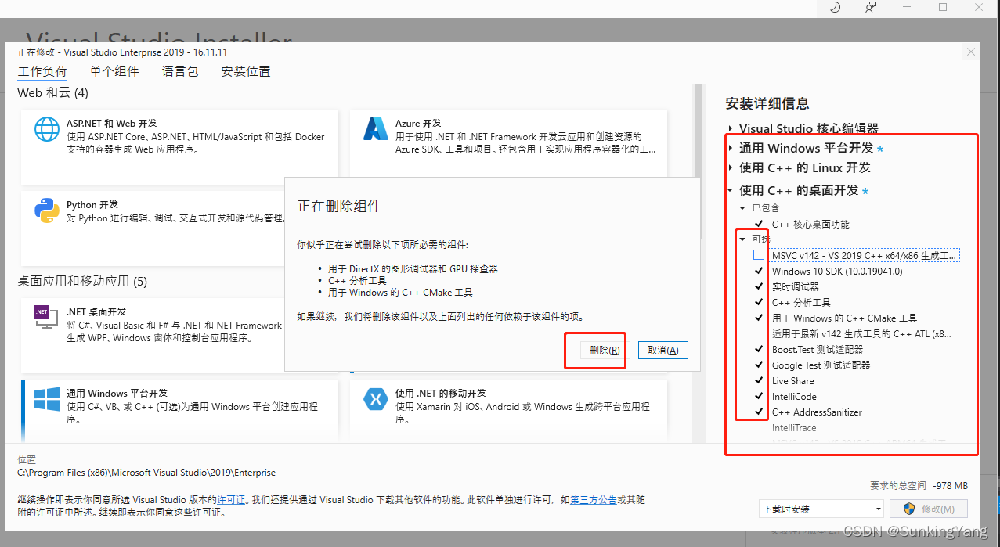Collapse 使用 C++ 的桌面开发 node

click(731, 190)
